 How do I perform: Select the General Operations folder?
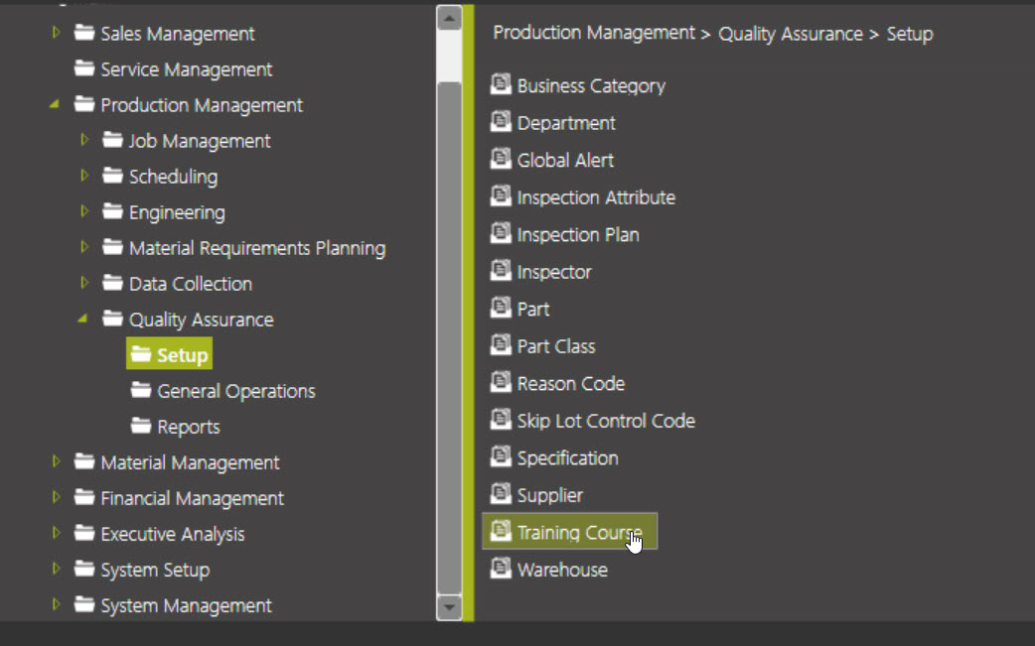pyautogui.click(x=235, y=391)
